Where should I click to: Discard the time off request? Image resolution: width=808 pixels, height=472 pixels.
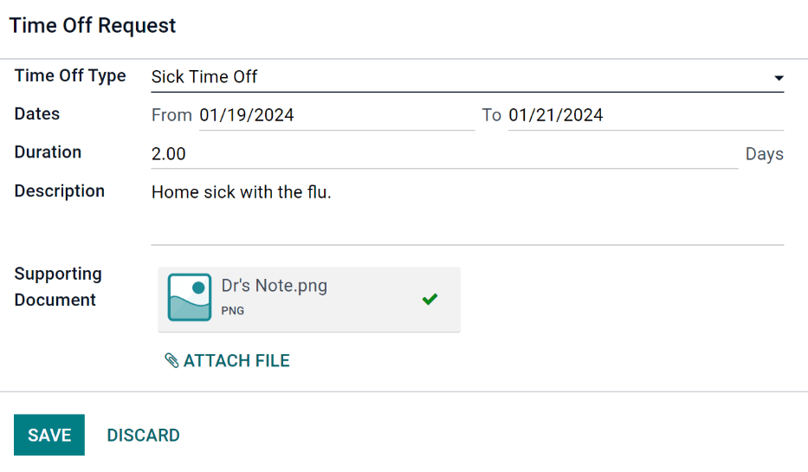144,435
